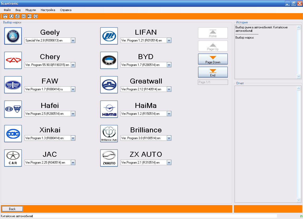Select the Brilliance brand logo

tap(109, 133)
